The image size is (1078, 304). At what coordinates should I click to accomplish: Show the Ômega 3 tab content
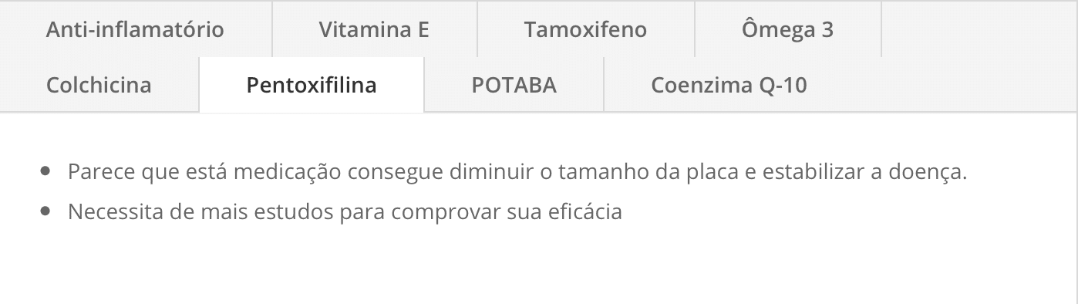coord(787,29)
